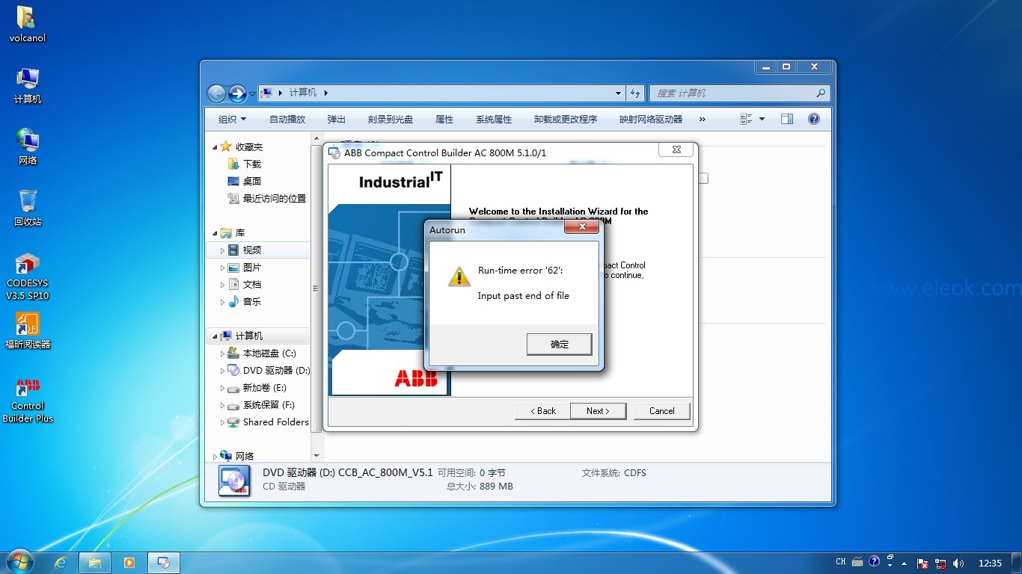Open Explorer help with the question-mark icon

(814, 119)
